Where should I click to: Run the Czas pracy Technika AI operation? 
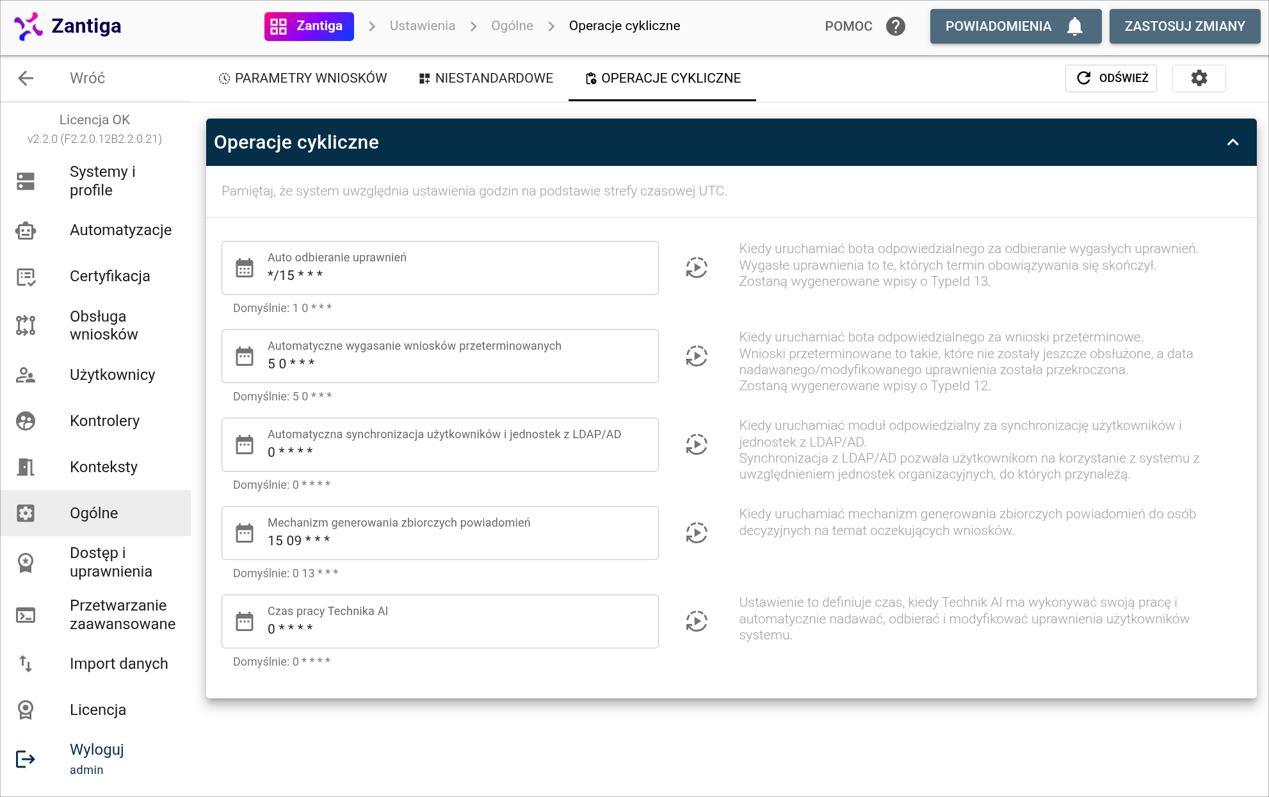696,621
